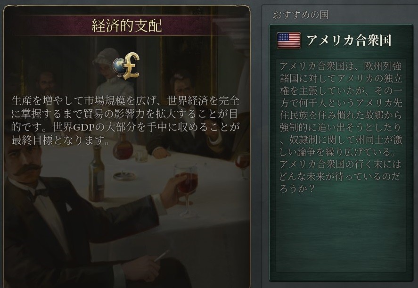Click the empty lower area of the America card
The width and height of the screenshot is (418, 288).
pyautogui.click(x=341, y=235)
